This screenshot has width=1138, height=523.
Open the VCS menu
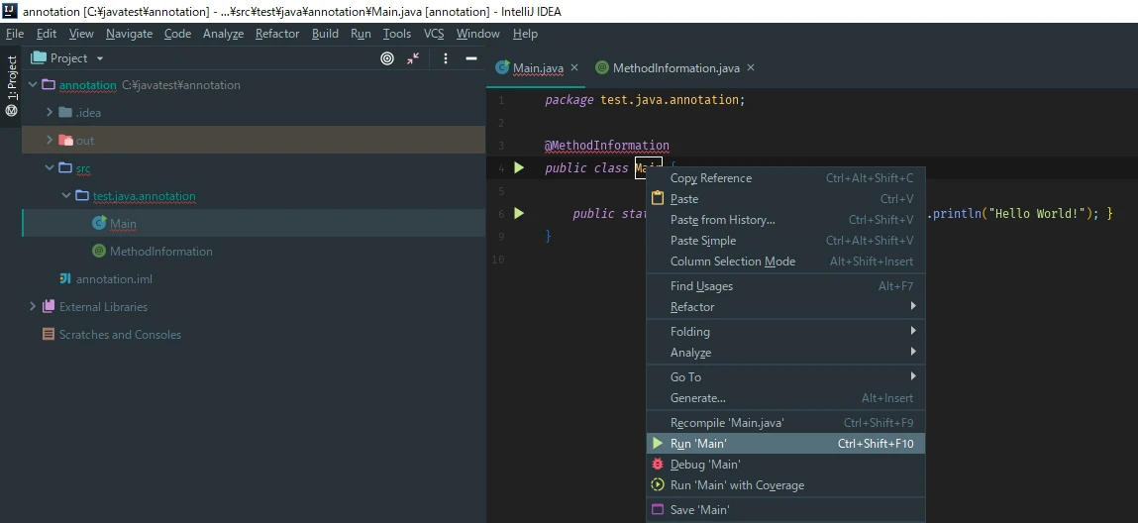(434, 34)
